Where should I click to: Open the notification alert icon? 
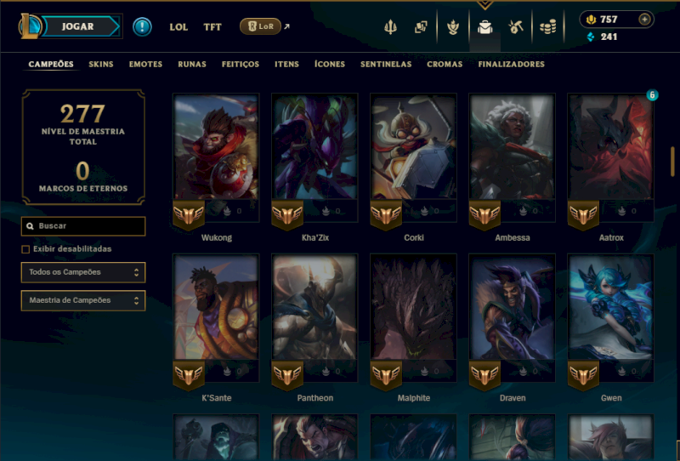(142, 26)
